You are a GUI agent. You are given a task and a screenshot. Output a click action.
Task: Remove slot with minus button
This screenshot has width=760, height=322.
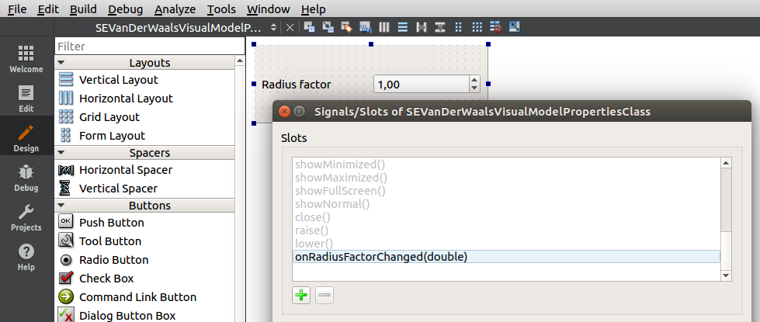pos(324,295)
